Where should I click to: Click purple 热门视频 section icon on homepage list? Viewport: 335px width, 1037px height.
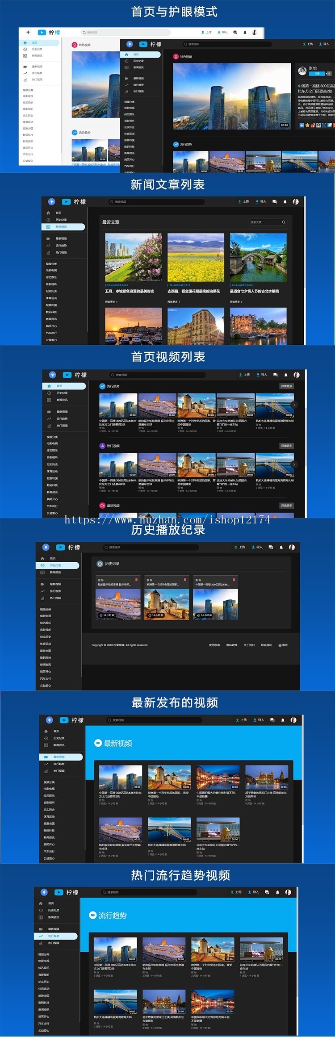tap(102, 446)
